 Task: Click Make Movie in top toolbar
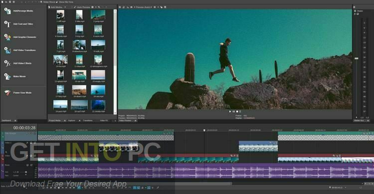(47, 2)
